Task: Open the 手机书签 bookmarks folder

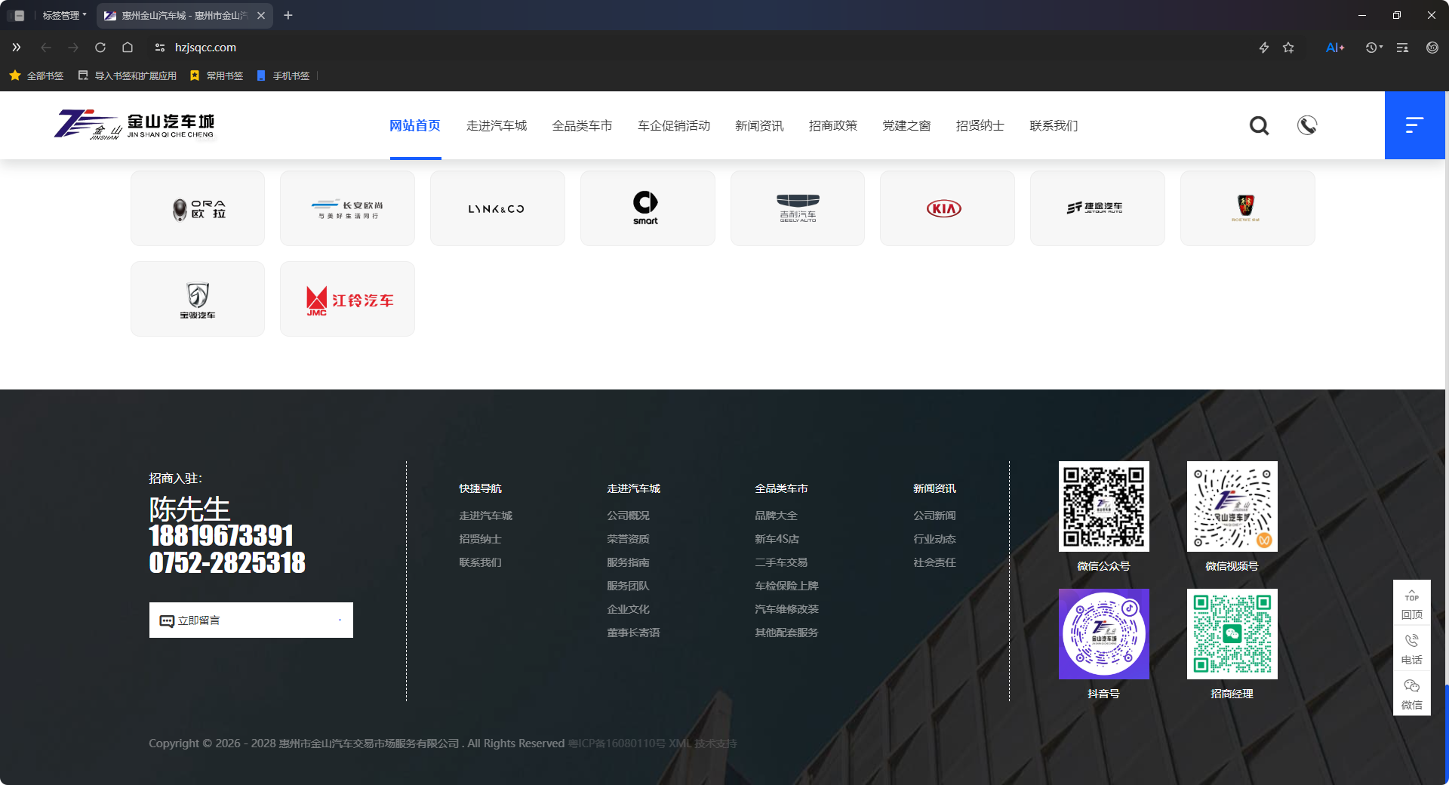Action: [283, 75]
